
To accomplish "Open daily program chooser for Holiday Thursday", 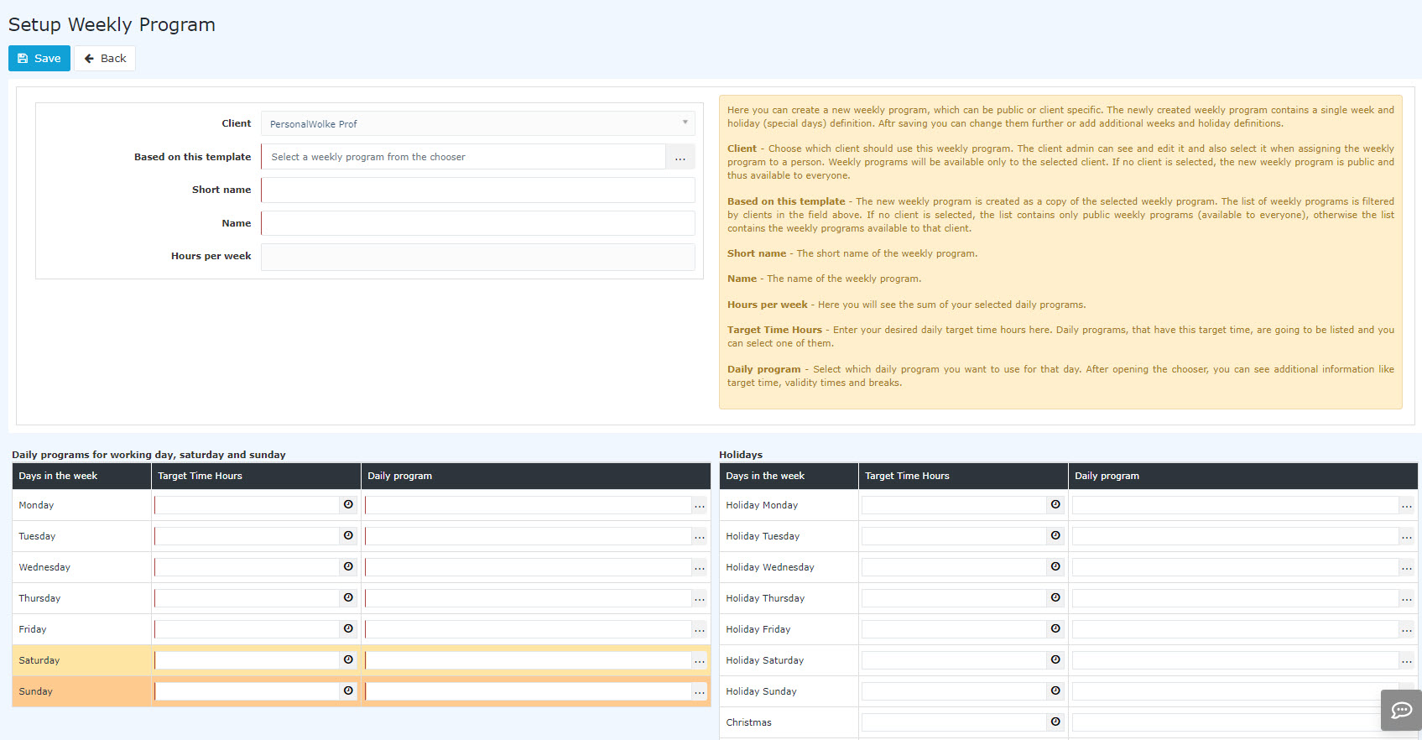I will tap(1407, 598).
